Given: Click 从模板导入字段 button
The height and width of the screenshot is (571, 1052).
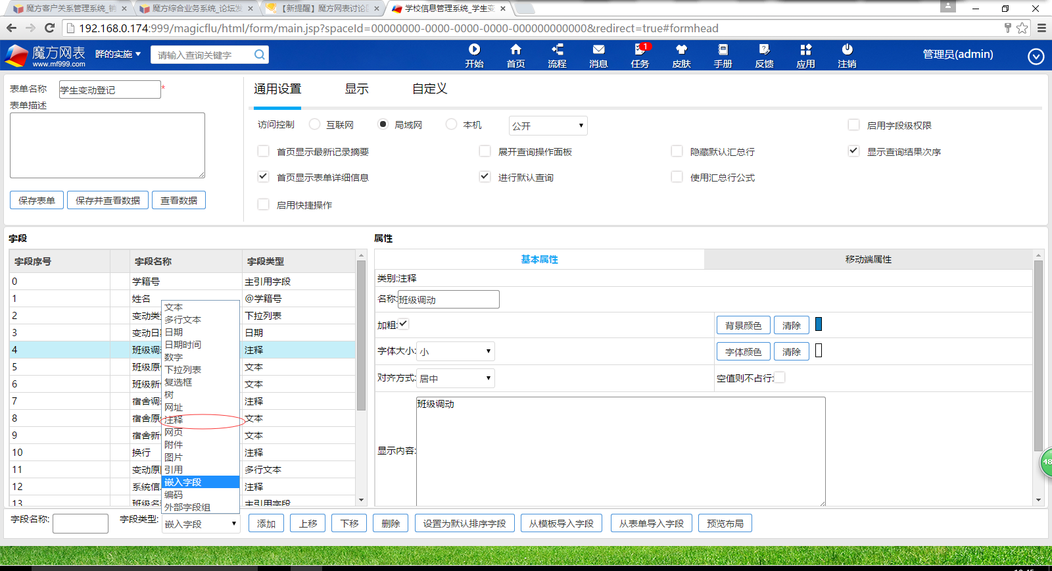Looking at the screenshot, I should pos(562,523).
